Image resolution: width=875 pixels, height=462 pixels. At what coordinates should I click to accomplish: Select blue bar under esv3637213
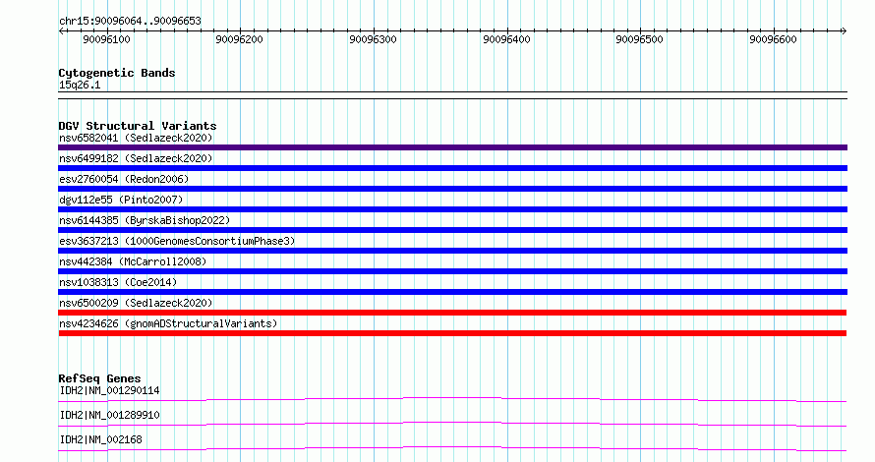452,251
